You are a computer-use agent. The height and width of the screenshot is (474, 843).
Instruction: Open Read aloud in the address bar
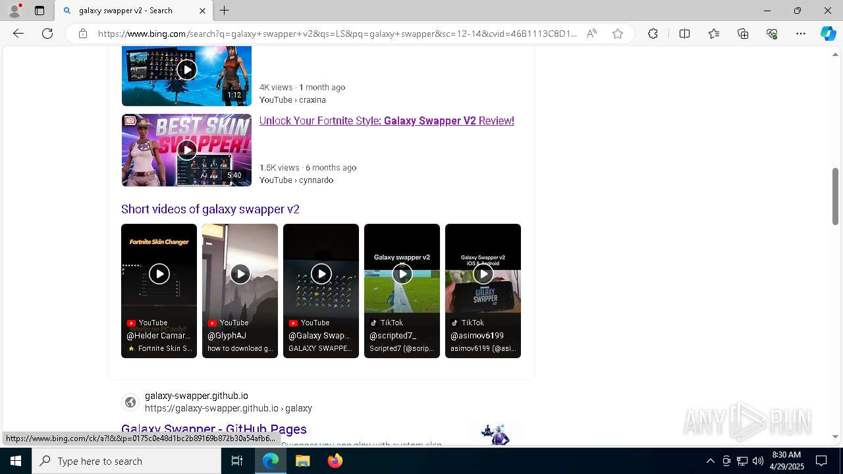591,34
